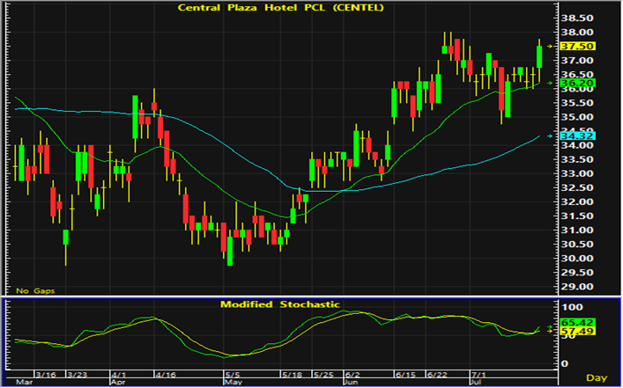The height and width of the screenshot is (388, 623).
Task: Click the 35.00 price axis label
Action: click(576, 117)
